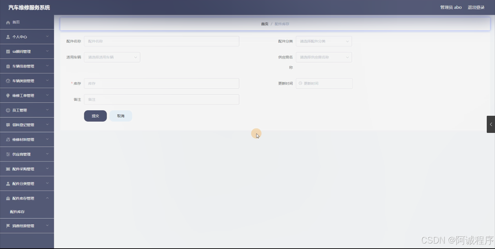This screenshot has width=495, height=249.
Task: Open the collapsed side panel arrow tab
Action: pyautogui.click(x=491, y=124)
